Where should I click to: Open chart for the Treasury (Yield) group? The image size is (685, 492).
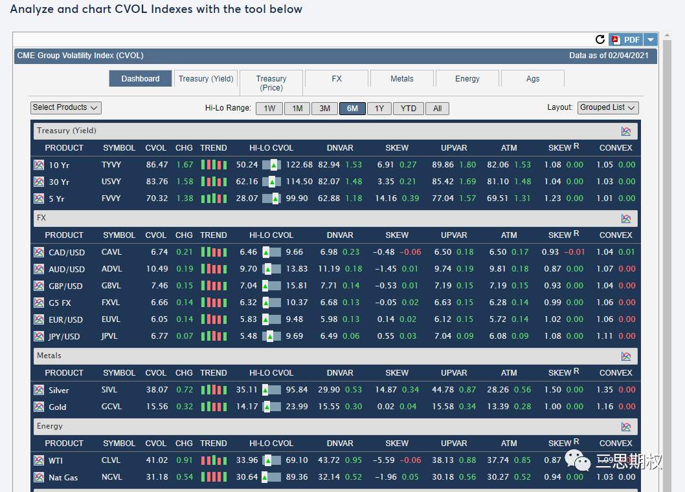pos(626,131)
